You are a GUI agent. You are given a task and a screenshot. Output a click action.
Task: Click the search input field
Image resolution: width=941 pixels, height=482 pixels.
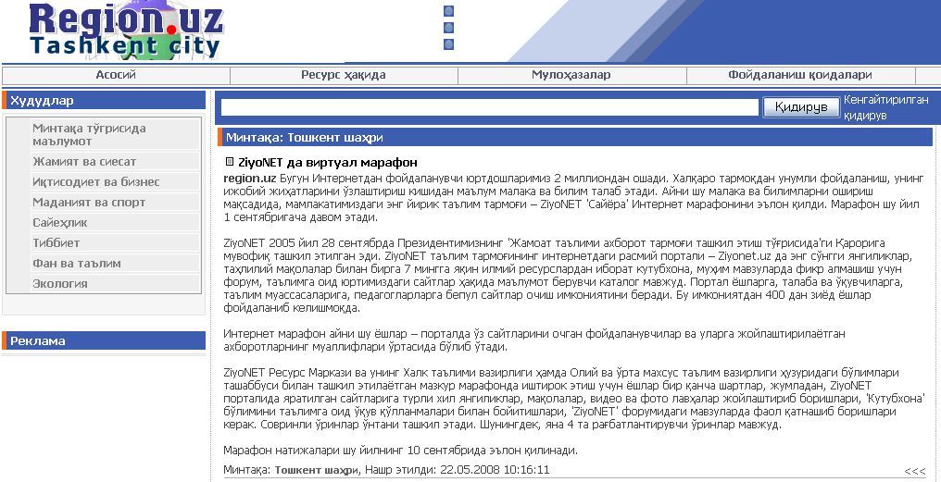tap(490, 107)
